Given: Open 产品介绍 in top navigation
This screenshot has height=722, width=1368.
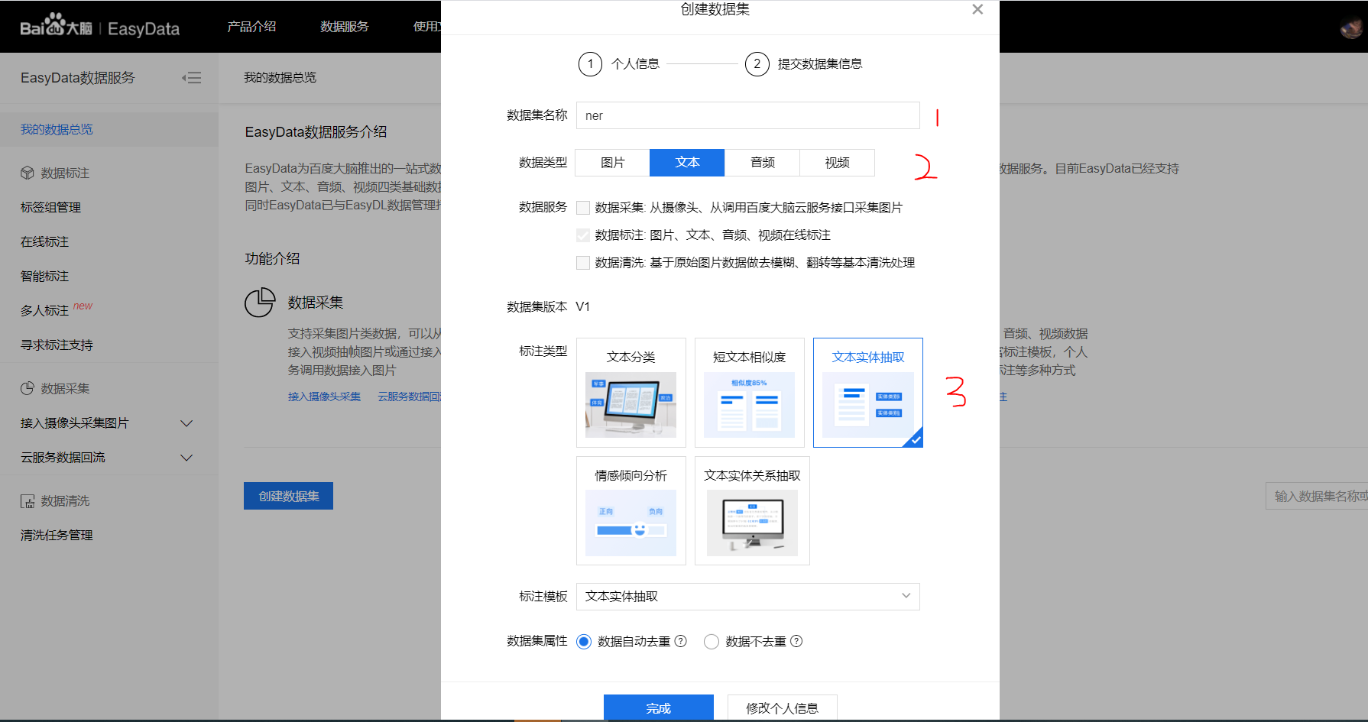Looking at the screenshot, I should 251,27.
